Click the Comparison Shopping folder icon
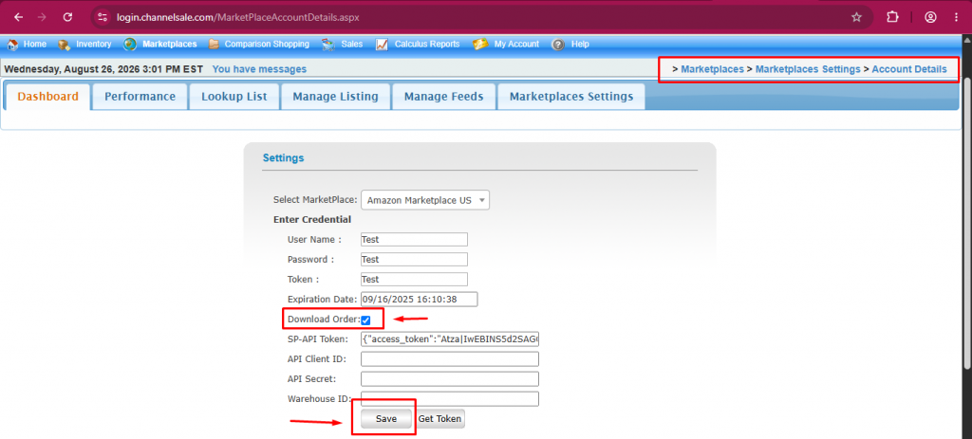This screenshot has width=972, height=439. 214,45
